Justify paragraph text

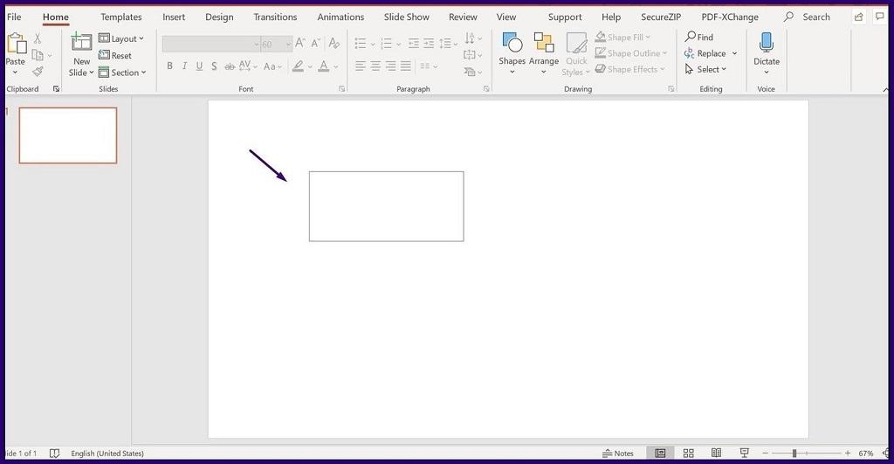(x=405, y=66)
